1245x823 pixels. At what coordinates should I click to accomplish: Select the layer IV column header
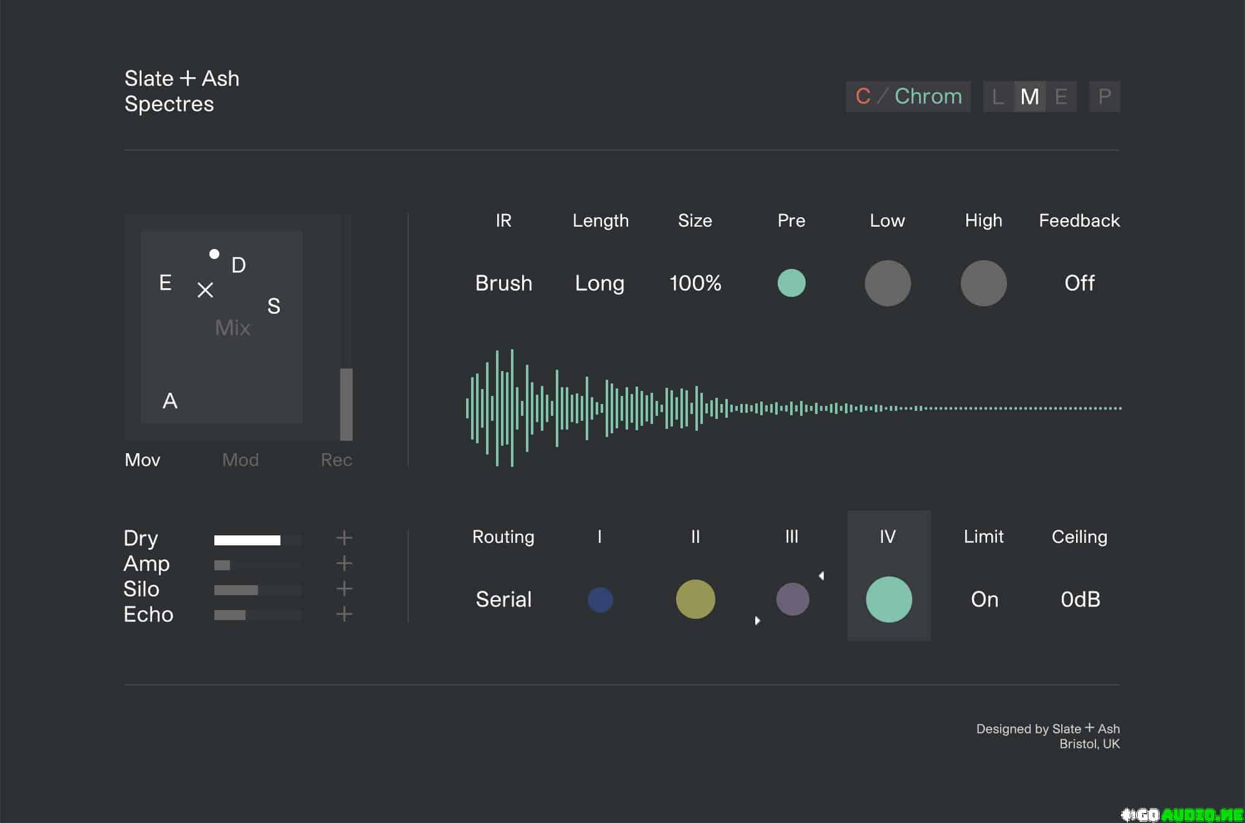pyautogui.click(x=887, y=537)
